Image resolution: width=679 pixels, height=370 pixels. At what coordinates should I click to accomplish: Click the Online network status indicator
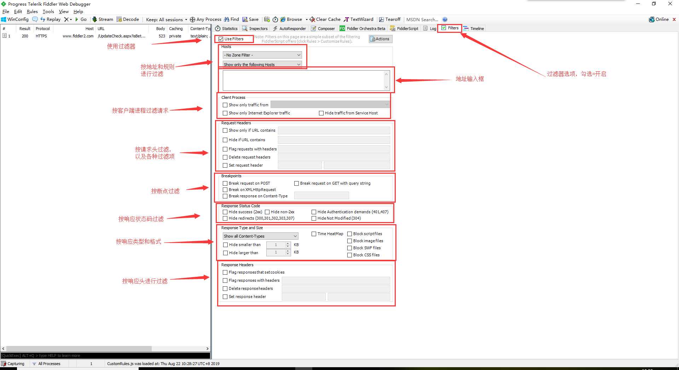(x=659, y=19)
